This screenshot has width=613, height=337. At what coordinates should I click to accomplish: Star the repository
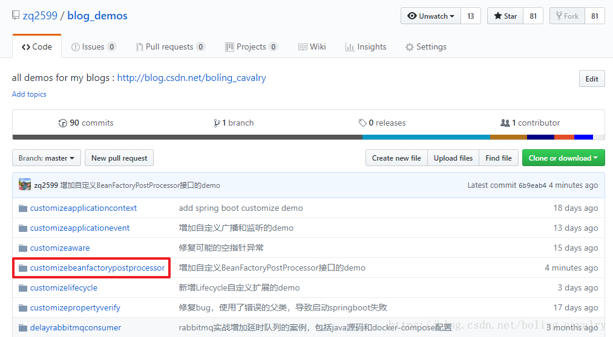coord(505,16)
